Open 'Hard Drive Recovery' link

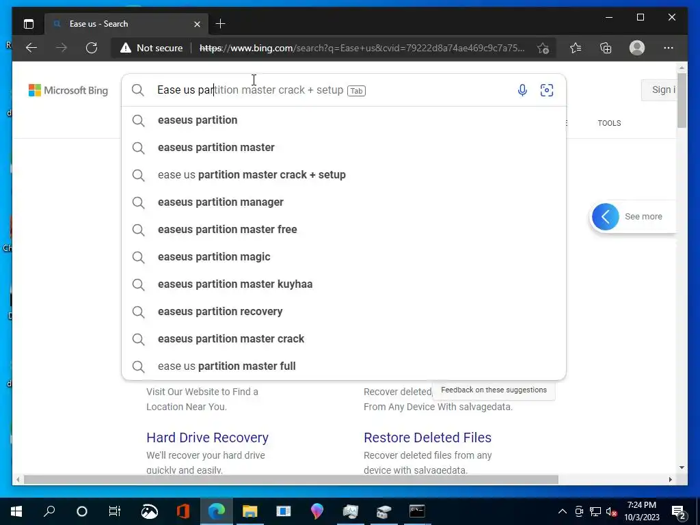[x=207, y=437]
